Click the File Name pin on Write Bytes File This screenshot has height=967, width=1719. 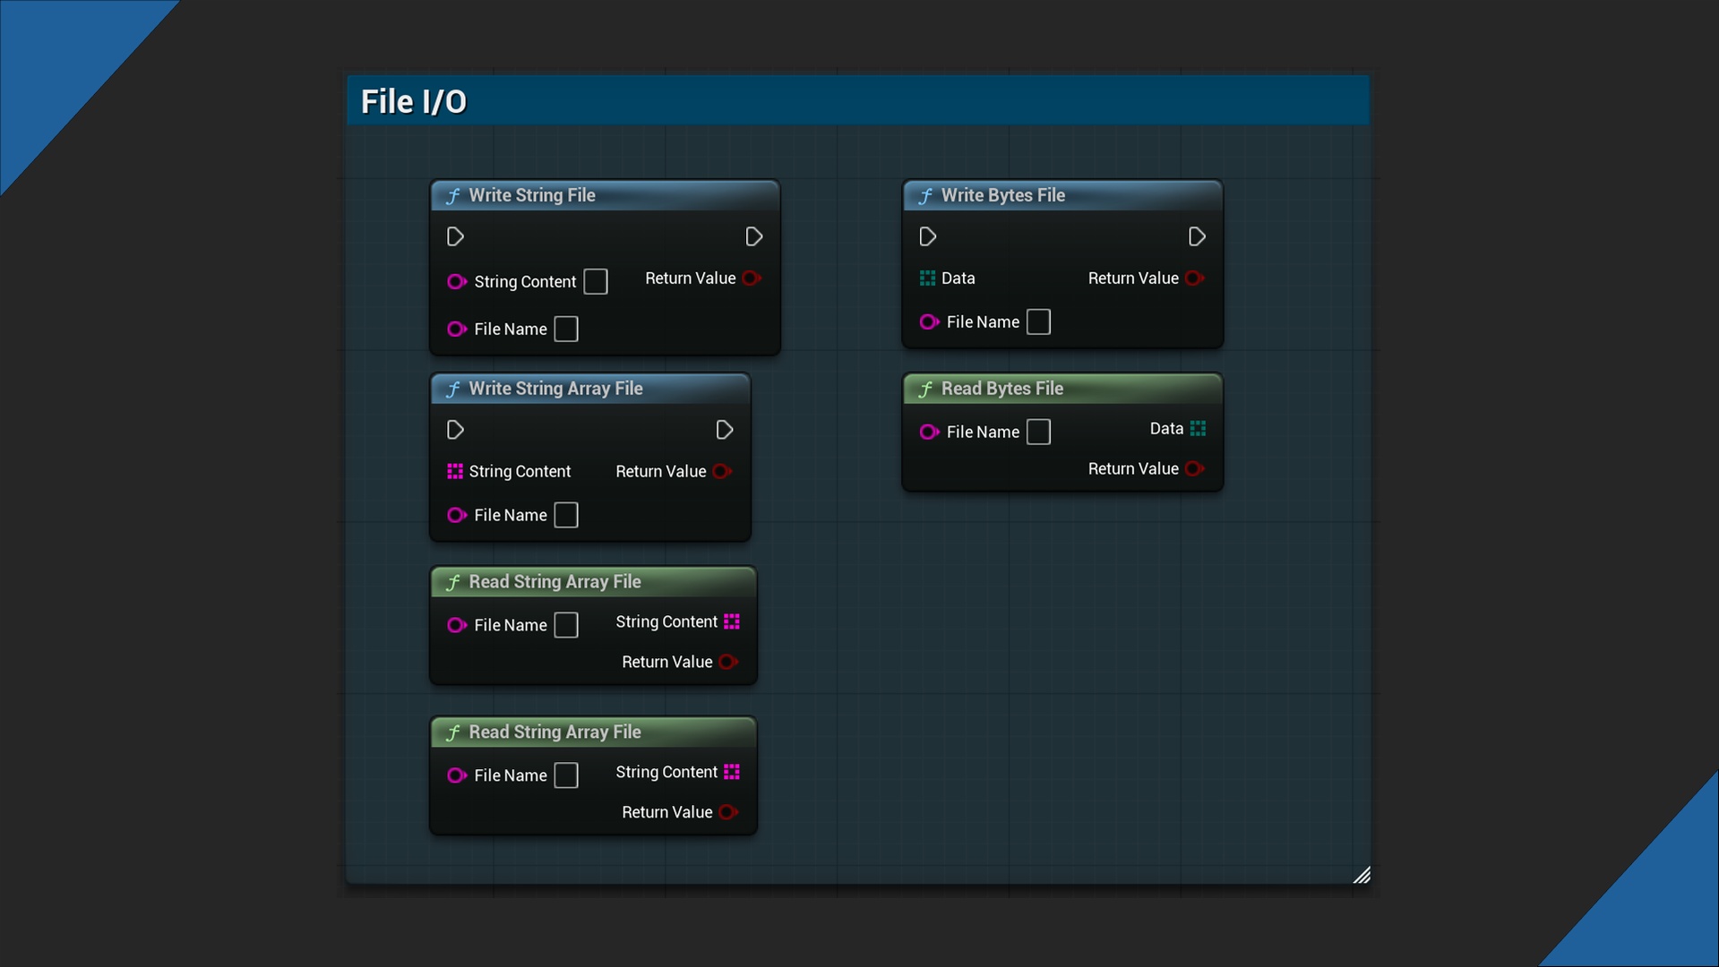[x=930, y=321]
